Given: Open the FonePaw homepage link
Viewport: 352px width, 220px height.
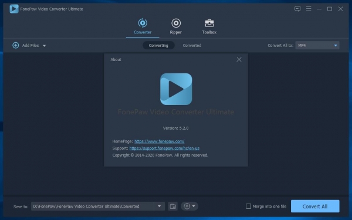Looking at the screenshot, I should coord(160,141).
